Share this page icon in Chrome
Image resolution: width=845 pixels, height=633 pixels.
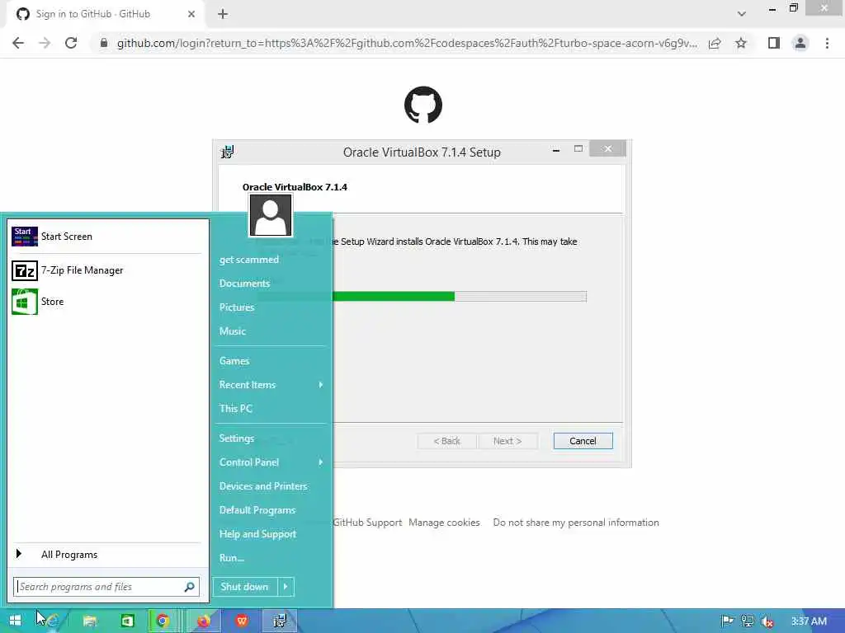(x=715, y=43)
